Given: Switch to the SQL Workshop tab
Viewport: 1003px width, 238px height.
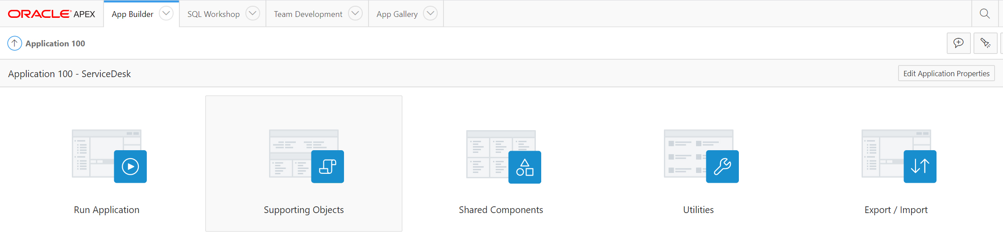Looking at the screenshot, I should coord(213,14).
